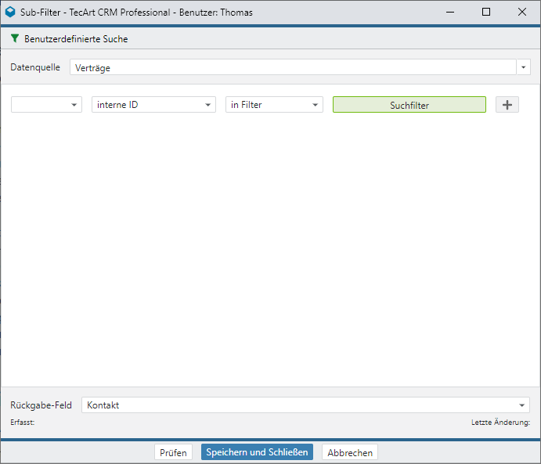The image size is (541, 464).
Task: Click the Datenquelle label
Action: pyautogui.click(x=35, y=68)
